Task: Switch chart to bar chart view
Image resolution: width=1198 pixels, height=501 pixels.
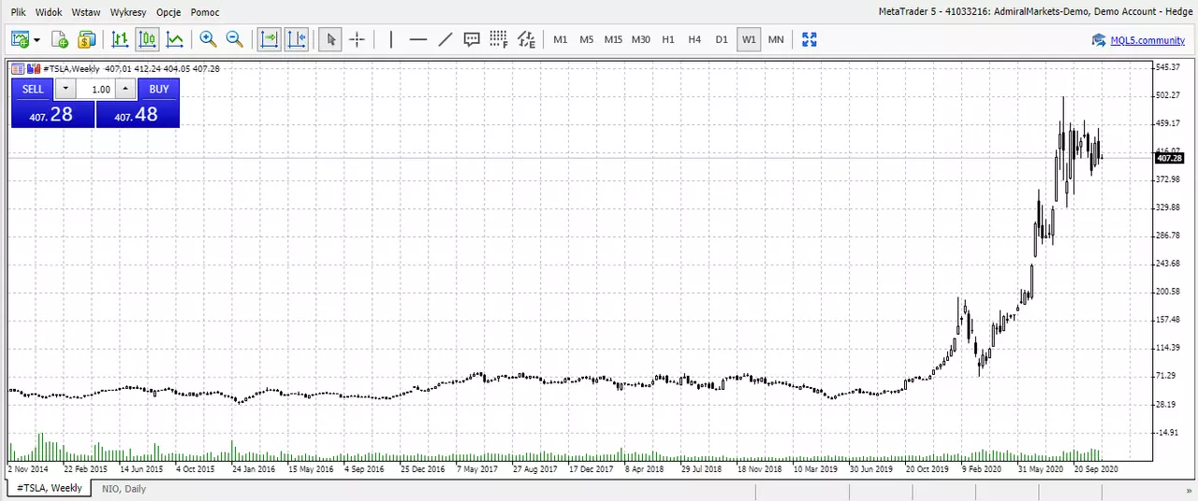Action: [120, 39]
